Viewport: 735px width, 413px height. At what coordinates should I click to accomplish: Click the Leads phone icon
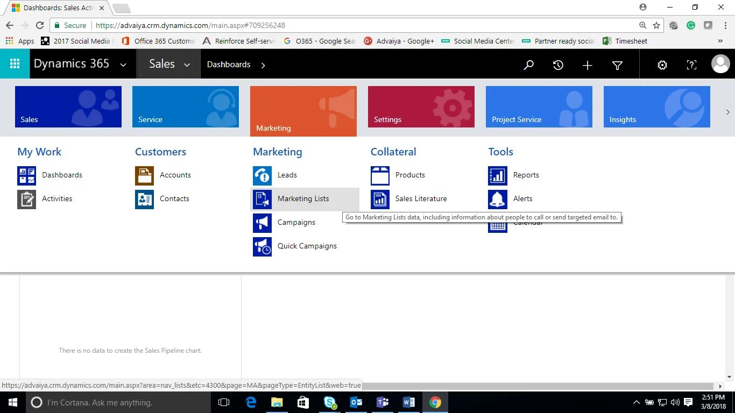(262, 176)
